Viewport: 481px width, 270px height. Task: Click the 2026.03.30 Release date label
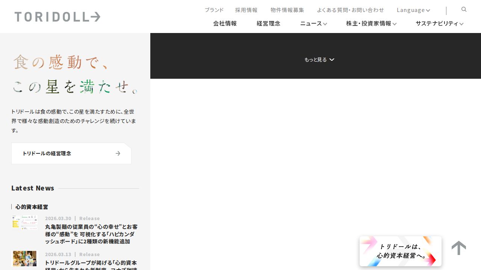tap(73, 218)
